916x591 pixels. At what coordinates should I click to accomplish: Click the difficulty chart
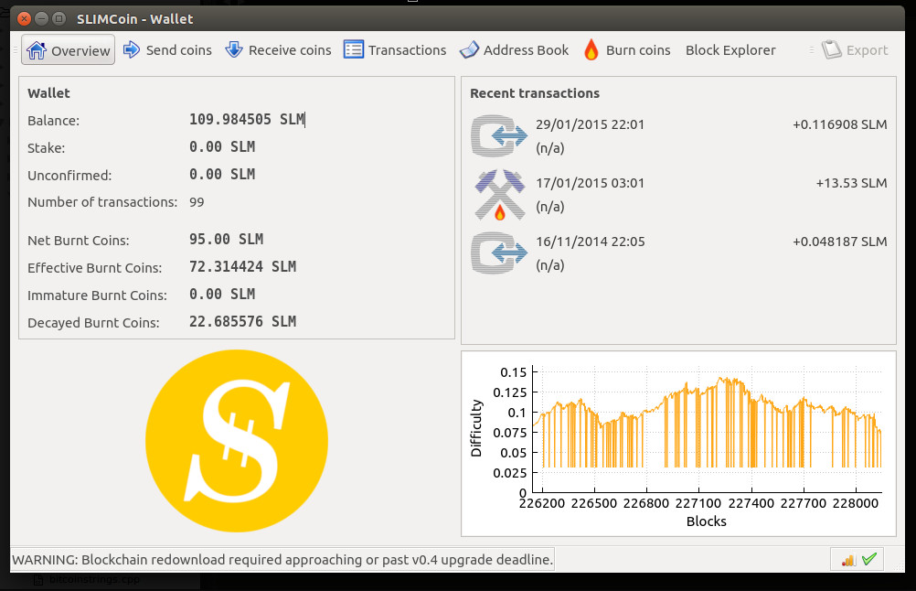678,444
